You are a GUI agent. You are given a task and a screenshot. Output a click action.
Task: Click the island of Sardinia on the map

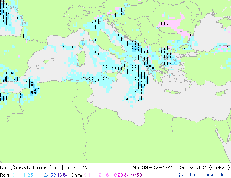coord(81,58)
